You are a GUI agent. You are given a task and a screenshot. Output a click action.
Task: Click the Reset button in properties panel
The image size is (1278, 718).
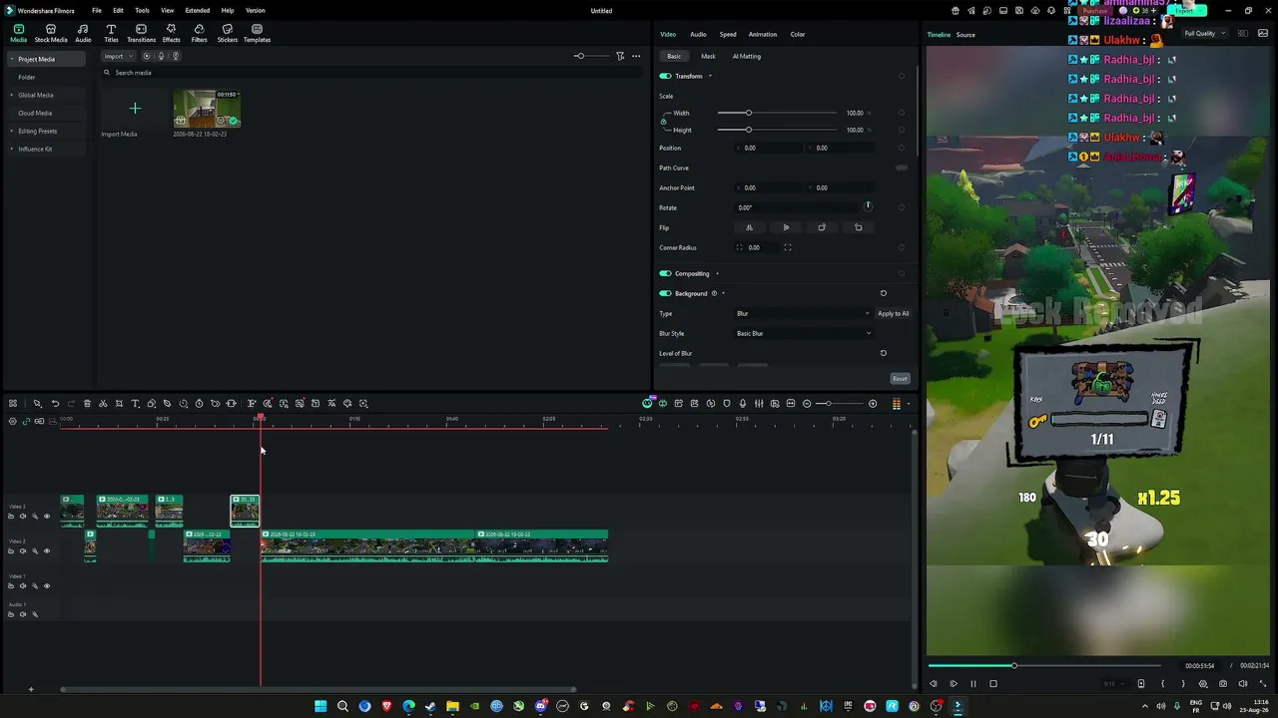900,379
